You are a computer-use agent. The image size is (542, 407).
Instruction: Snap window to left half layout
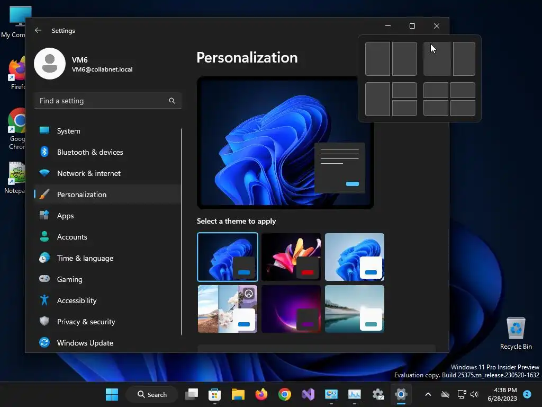pyautogui.click(x=377, y=59)
